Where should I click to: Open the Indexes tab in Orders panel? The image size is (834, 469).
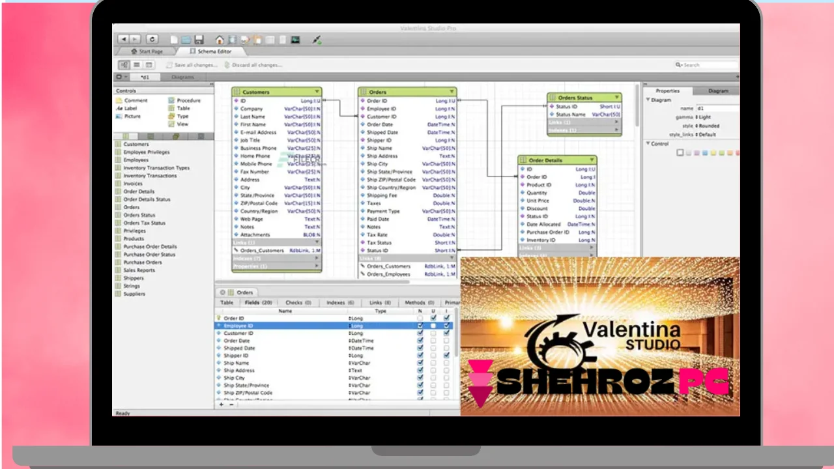[341, 303]
